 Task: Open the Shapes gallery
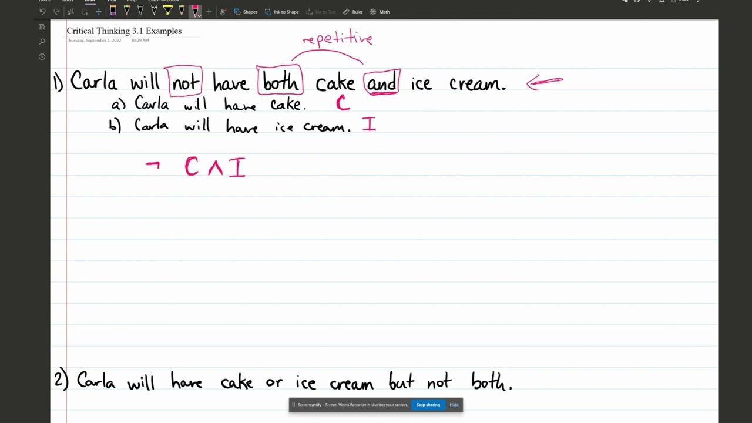246,12
